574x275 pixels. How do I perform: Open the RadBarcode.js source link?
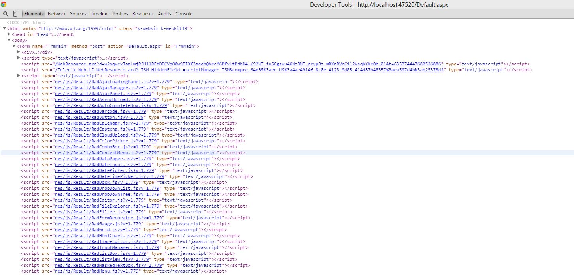coord(101,111)
